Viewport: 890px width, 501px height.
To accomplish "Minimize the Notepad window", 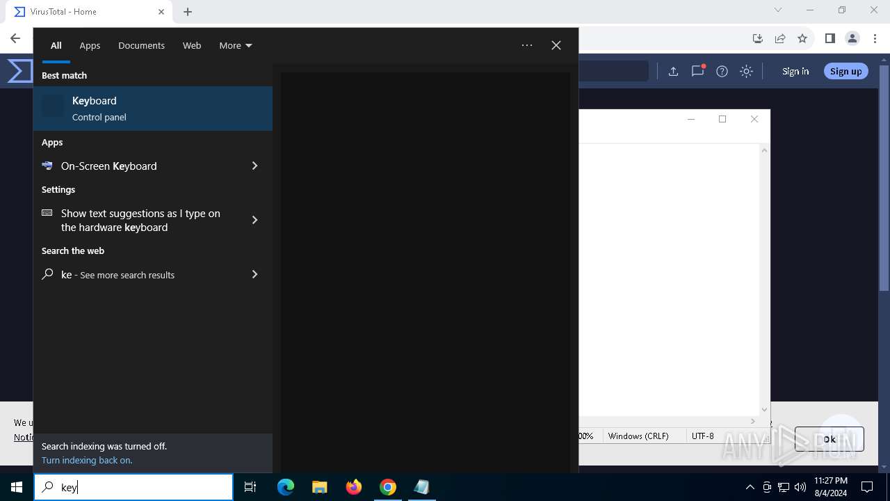I will point(690,119).
